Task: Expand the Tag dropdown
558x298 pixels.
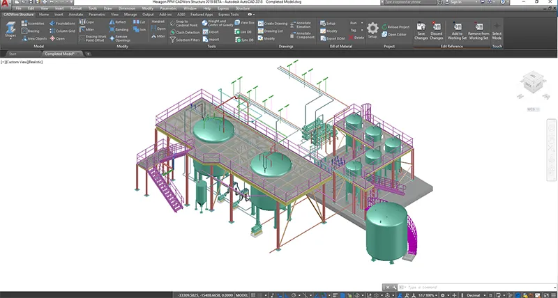Action: tap(362, 31)
